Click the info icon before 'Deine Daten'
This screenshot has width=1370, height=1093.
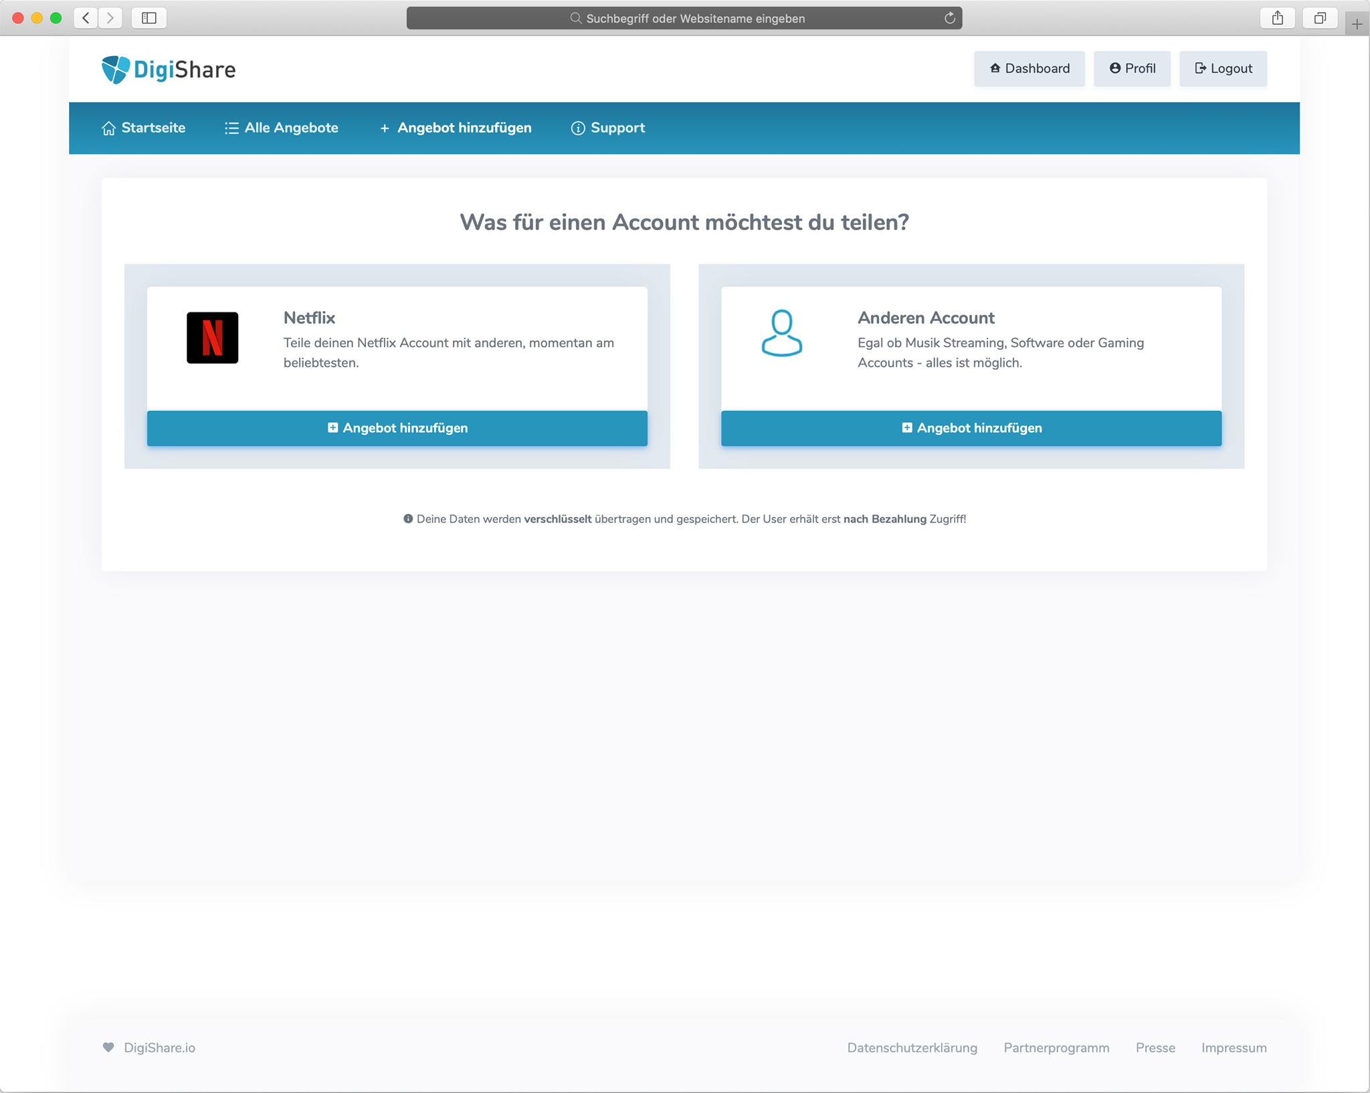pos(408,519)
